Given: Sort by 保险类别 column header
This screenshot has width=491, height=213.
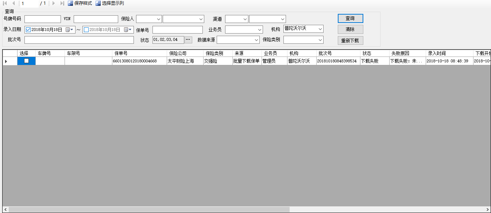Looking at the screenshot, I should click(x=218, y=53).
